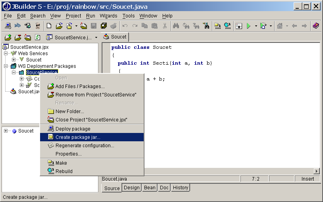
Task: Click the Open file folder icon
Action: (x=59, y=26)
